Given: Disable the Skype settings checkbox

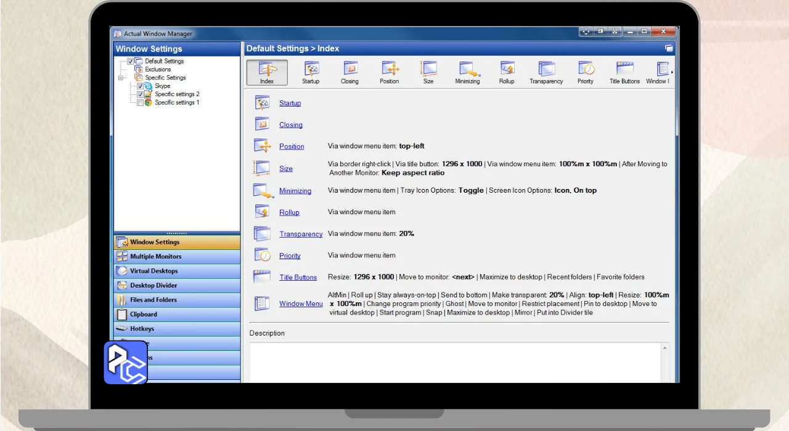Looking at the screenshot, I should pyautogui.click(x=141, y=86).
